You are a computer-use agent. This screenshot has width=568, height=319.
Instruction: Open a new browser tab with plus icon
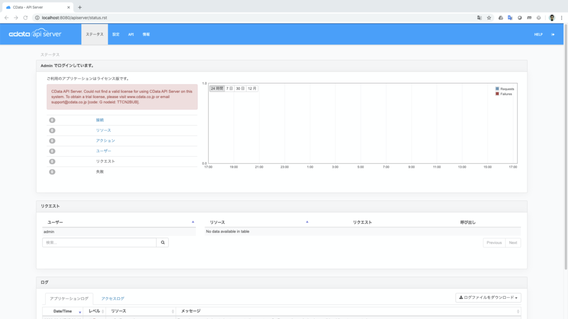[80, 7]
